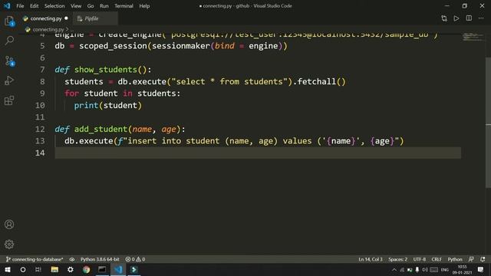This screenshot has height=276, width=491.
Task: Open the Run and Debug view
Action: tap(9, 80)
